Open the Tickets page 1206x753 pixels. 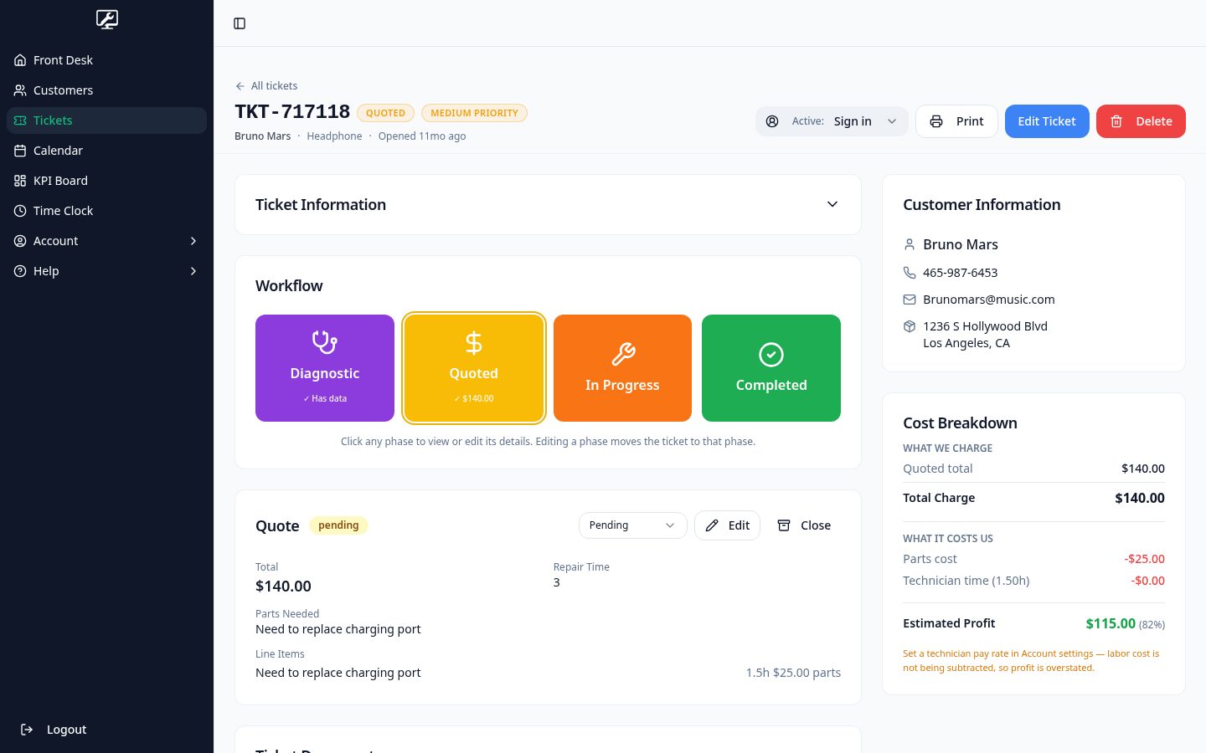(106, 120)
